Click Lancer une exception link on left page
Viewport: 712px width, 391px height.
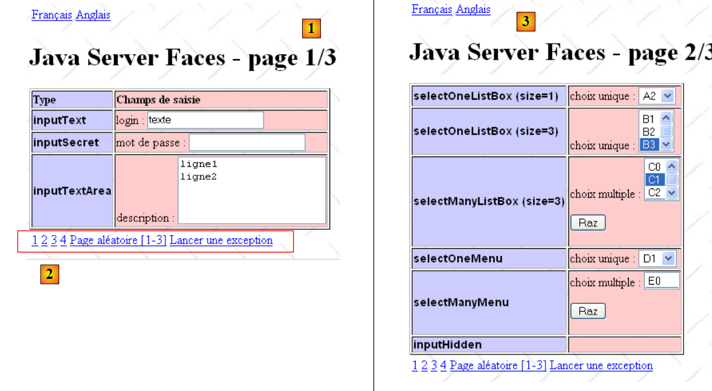point(221,240)
